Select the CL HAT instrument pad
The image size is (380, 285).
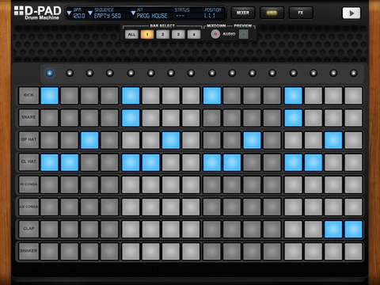(28, 161)
